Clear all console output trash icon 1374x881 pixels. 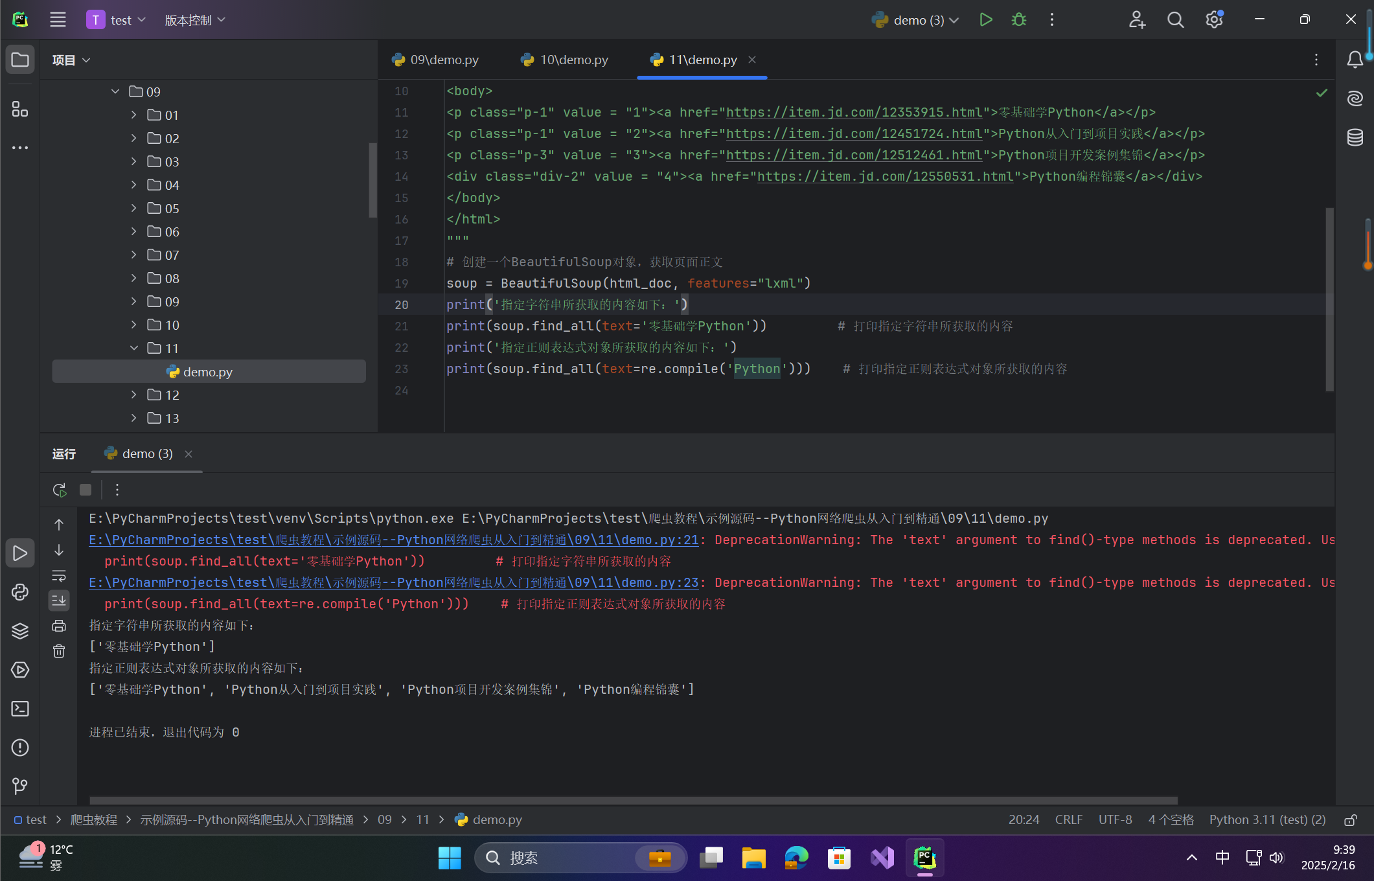pos(59,651)
